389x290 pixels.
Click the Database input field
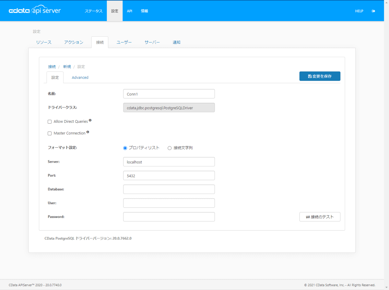(169, 189)
